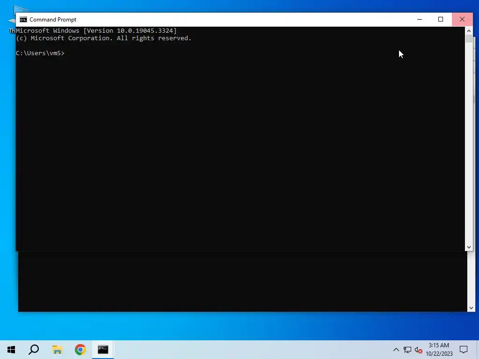Image resolution: width=479 pixels, height=359 pixels.
Task: Click the vertical scrollbar thumb in Command Prompt
Action: (469, 39)
